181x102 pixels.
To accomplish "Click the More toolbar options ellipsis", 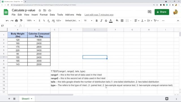I will pyautogui.click(x=163, y=21).
